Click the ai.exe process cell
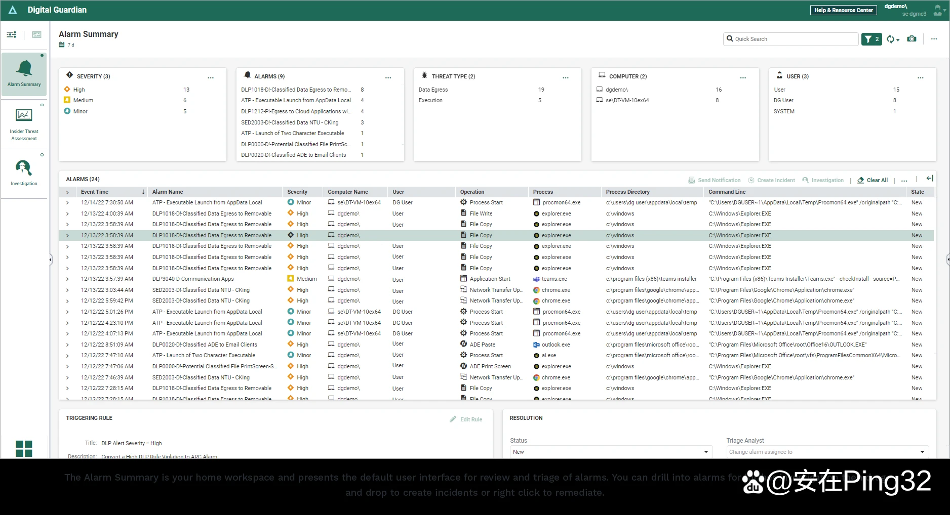 coord(544,355)
